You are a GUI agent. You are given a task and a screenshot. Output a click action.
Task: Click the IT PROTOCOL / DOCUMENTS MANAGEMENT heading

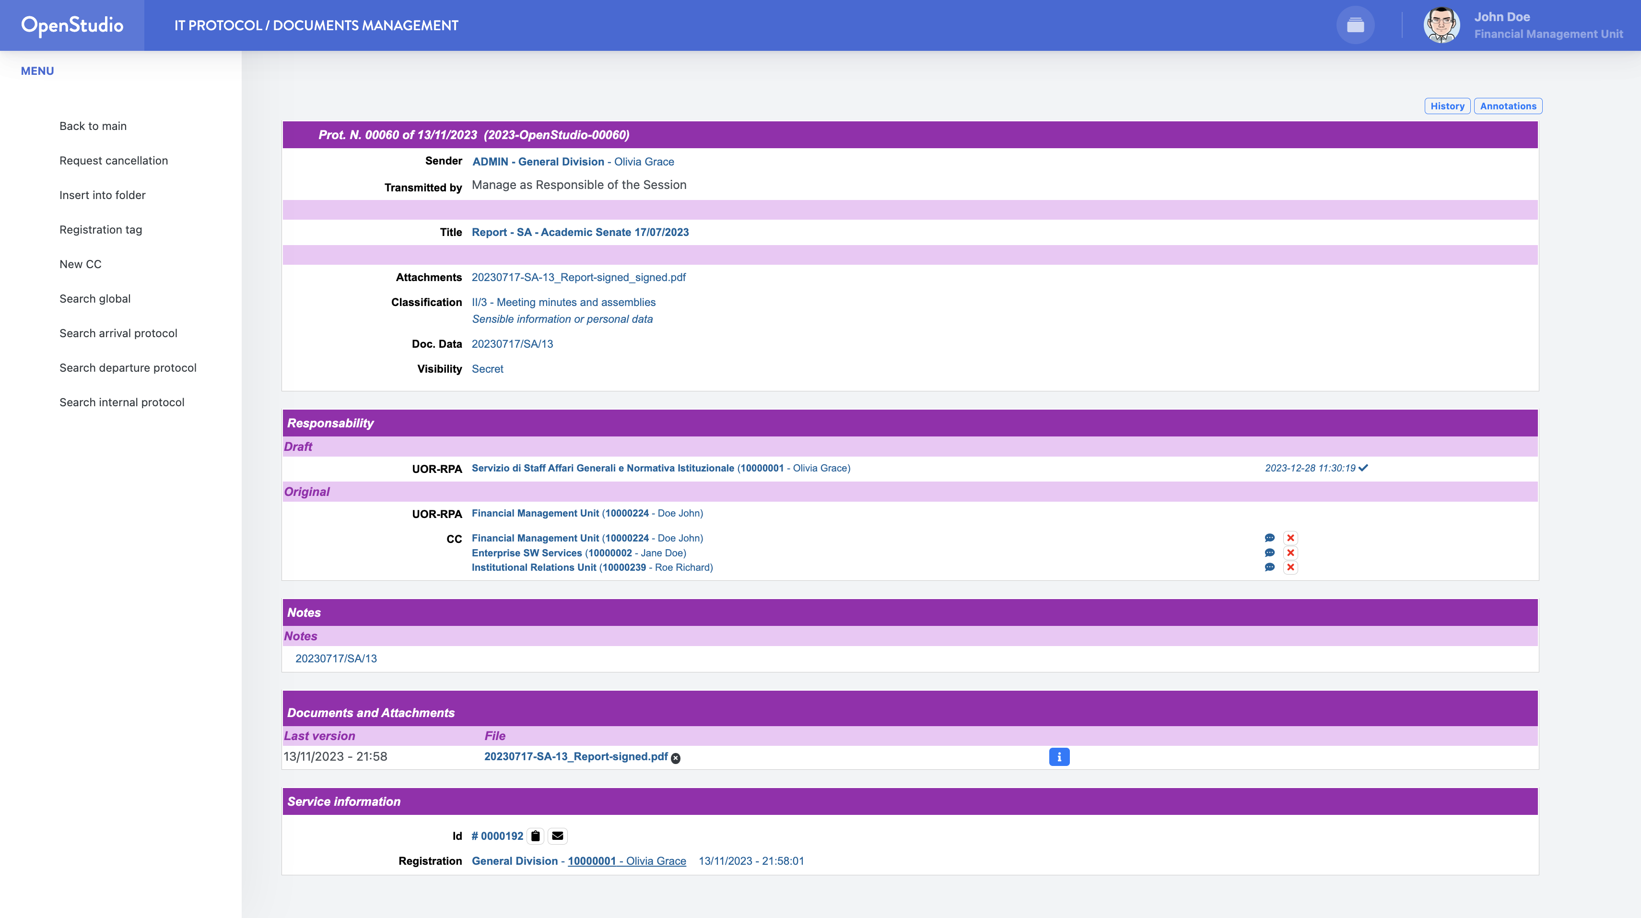click(x=316, y=25)
